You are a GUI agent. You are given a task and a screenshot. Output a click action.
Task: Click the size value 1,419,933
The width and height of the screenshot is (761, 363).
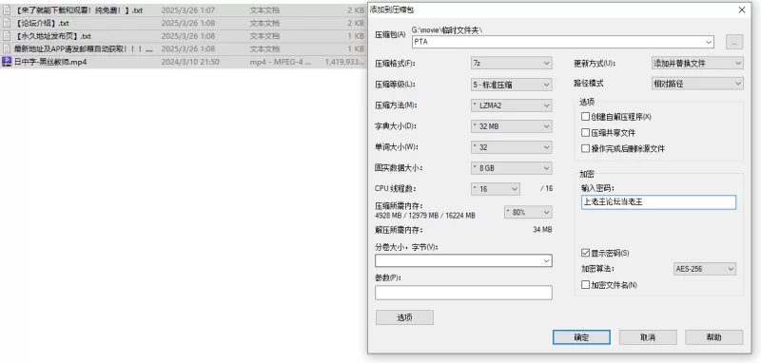(x=344, y=62)
